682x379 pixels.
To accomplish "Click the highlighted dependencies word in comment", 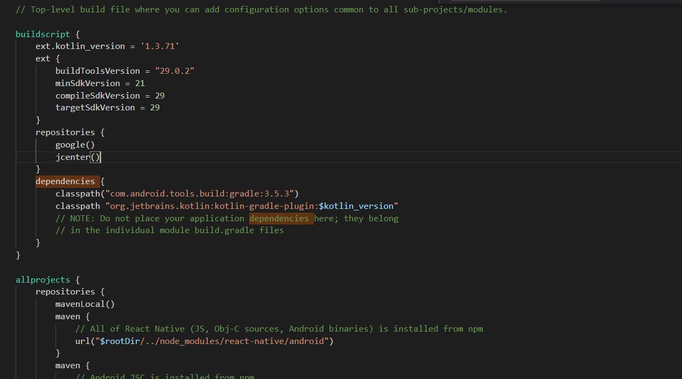I will [279, 218].
